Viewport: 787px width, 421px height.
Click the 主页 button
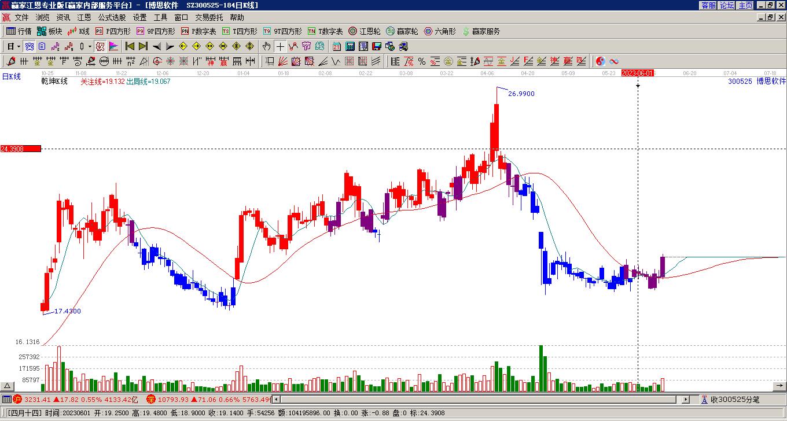pos(745,5)
